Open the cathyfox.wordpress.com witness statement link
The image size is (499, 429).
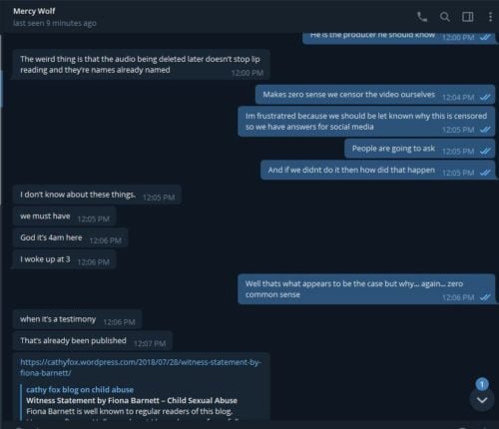pos(141,367)
